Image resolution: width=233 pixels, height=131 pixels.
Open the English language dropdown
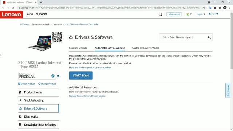[201, 14]
